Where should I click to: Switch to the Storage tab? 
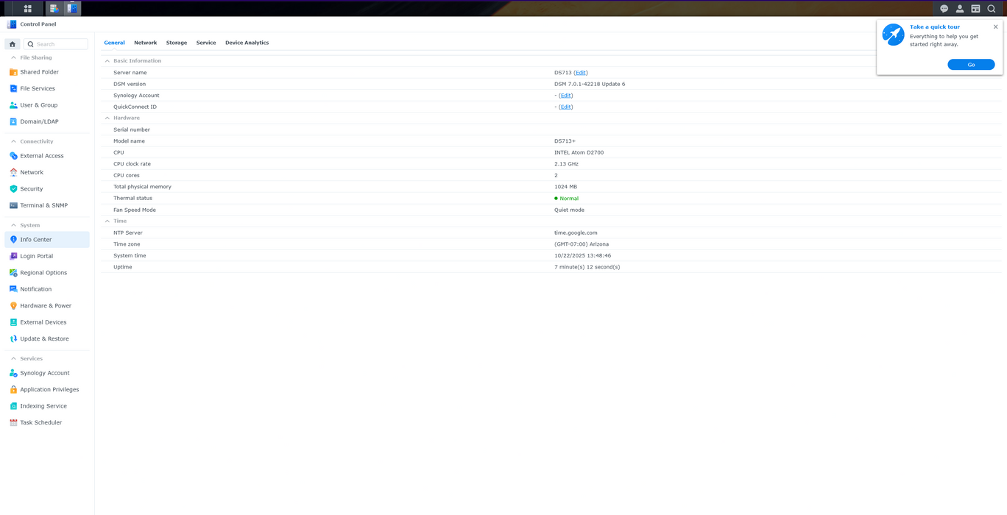[x=177, y=43]
